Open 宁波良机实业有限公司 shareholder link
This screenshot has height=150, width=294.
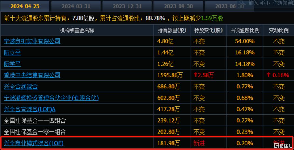tap(32, 41)
